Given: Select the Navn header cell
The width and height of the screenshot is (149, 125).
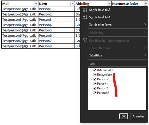Looking at the screenshot, I should click(56, 4).
